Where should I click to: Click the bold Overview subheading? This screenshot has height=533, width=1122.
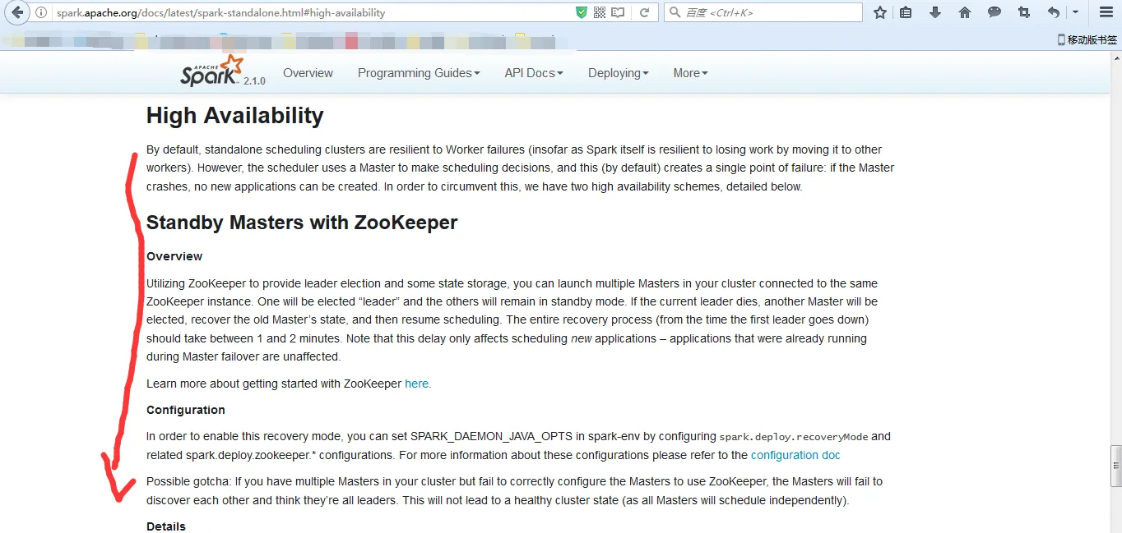tap(174, 256)
